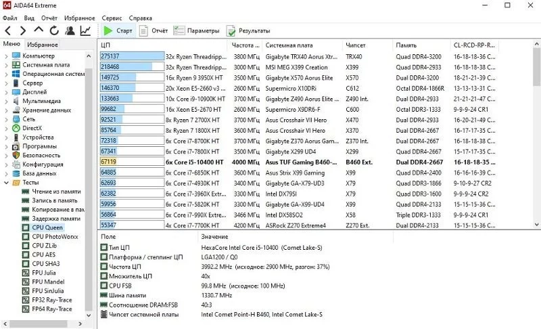
Task: Select the CPU Queen test icon
Action: point(26,227)
